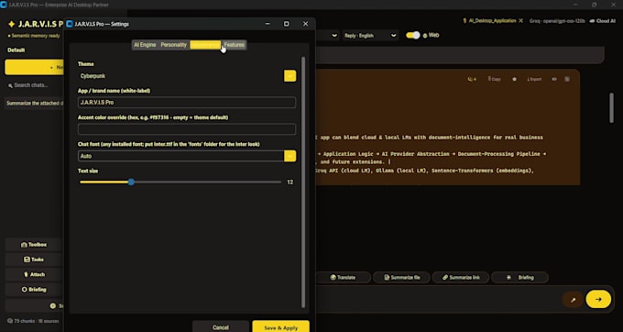The height and width of the screenshot is (332, 623).
Task: Click the yellow New chat button
Action: pos(34,68)
